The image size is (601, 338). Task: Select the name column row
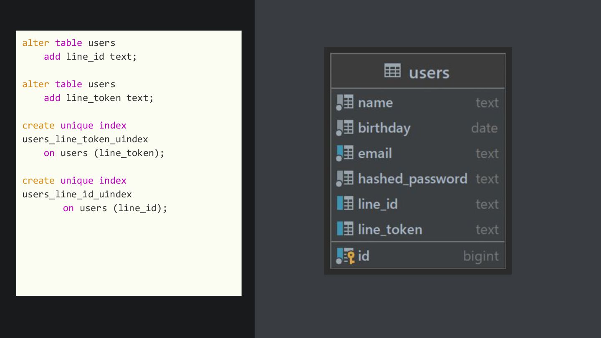417,103
